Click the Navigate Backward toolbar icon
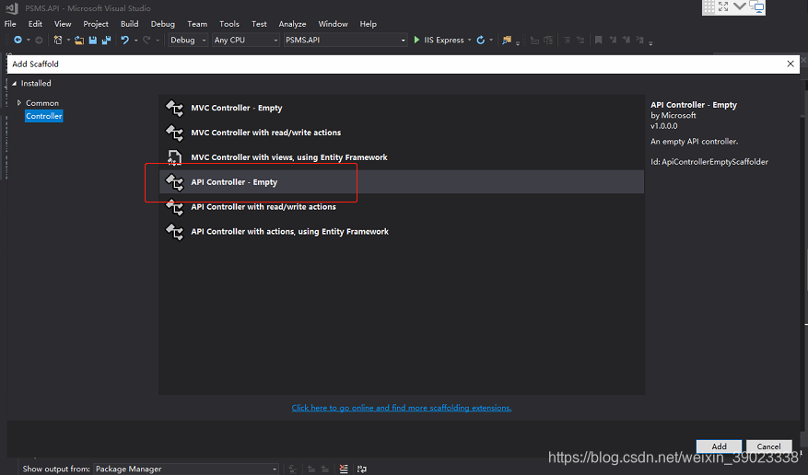808x475 pixels. [18, 41]
